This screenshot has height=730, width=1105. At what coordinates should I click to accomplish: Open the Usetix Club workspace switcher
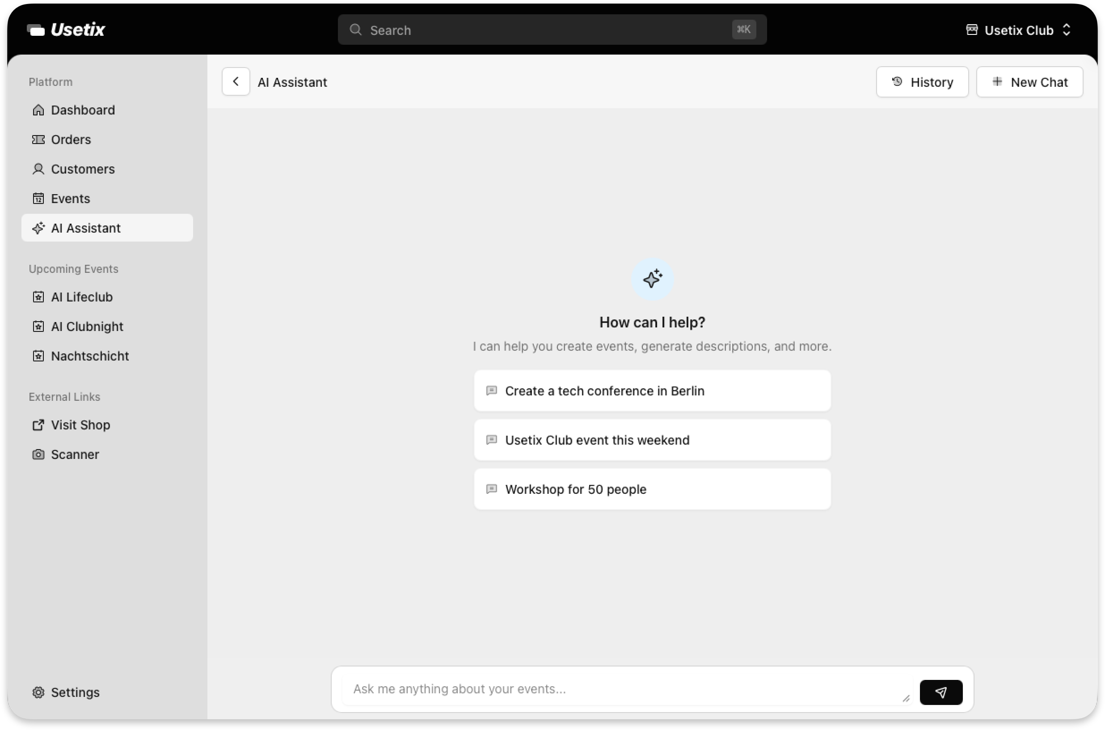(x=1018, y=30)
